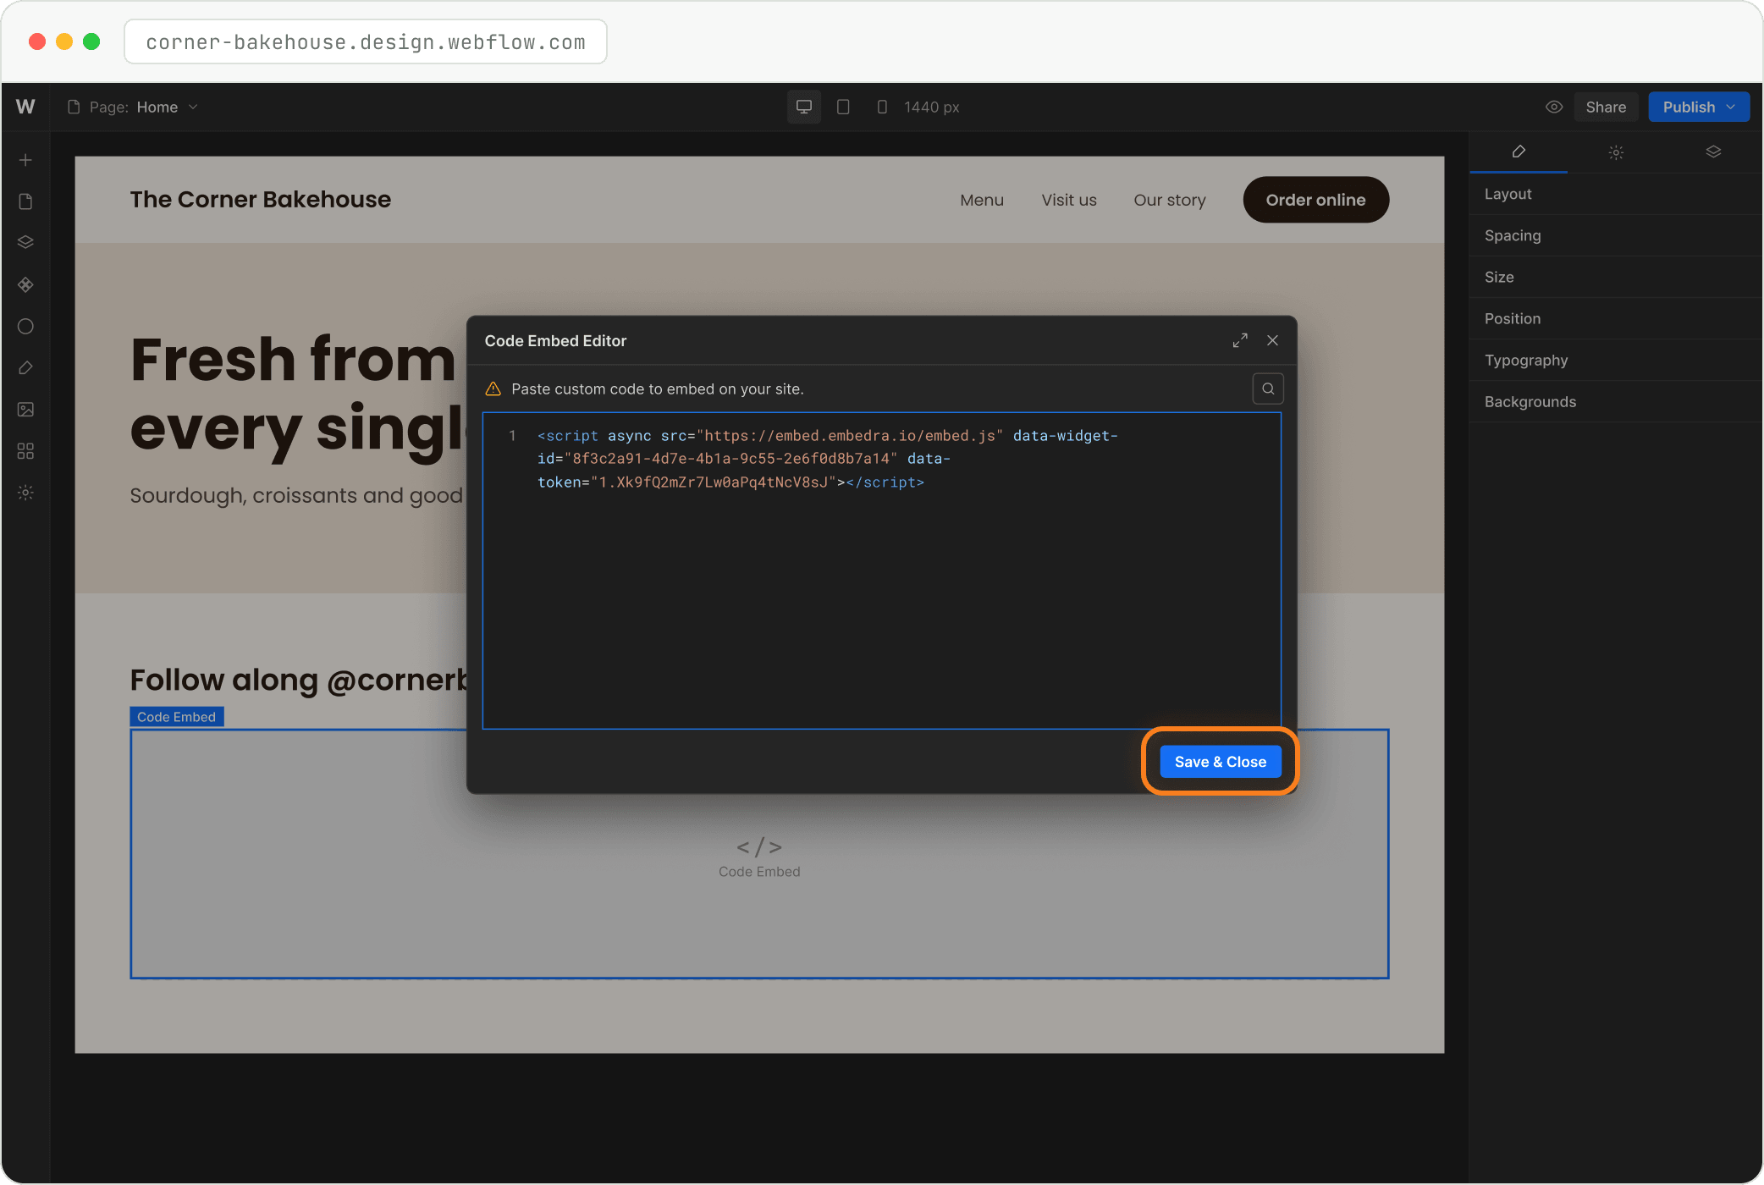Open the Apps grid icon
The width and height of the screenshot is (1764, 1185).
[x=25, y=451]
